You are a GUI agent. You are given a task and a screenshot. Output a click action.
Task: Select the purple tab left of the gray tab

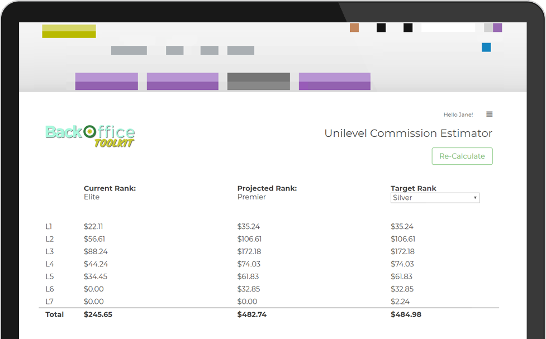point(182,82)
